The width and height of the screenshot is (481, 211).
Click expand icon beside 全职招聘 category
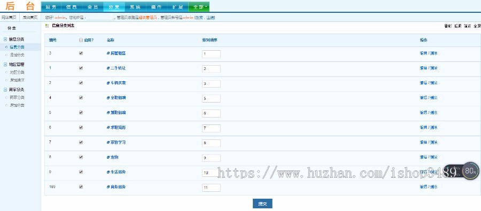point(108,98)
